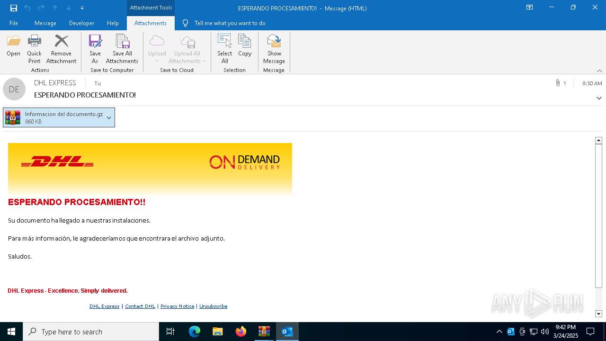
Task: Open Ribbon Display Options
Action: point(529,8)
